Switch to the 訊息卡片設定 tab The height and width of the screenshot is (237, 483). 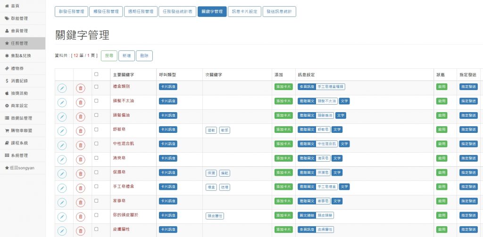[244, 12]
